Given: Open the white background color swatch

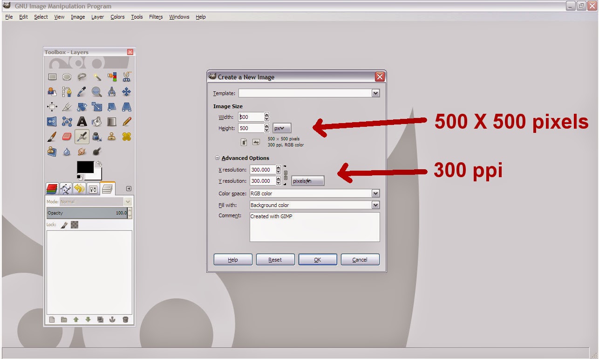Looking at the screenshot, I should click(x=96, y=175).
